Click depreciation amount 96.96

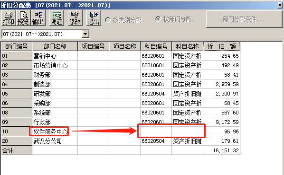coord(221,131)
